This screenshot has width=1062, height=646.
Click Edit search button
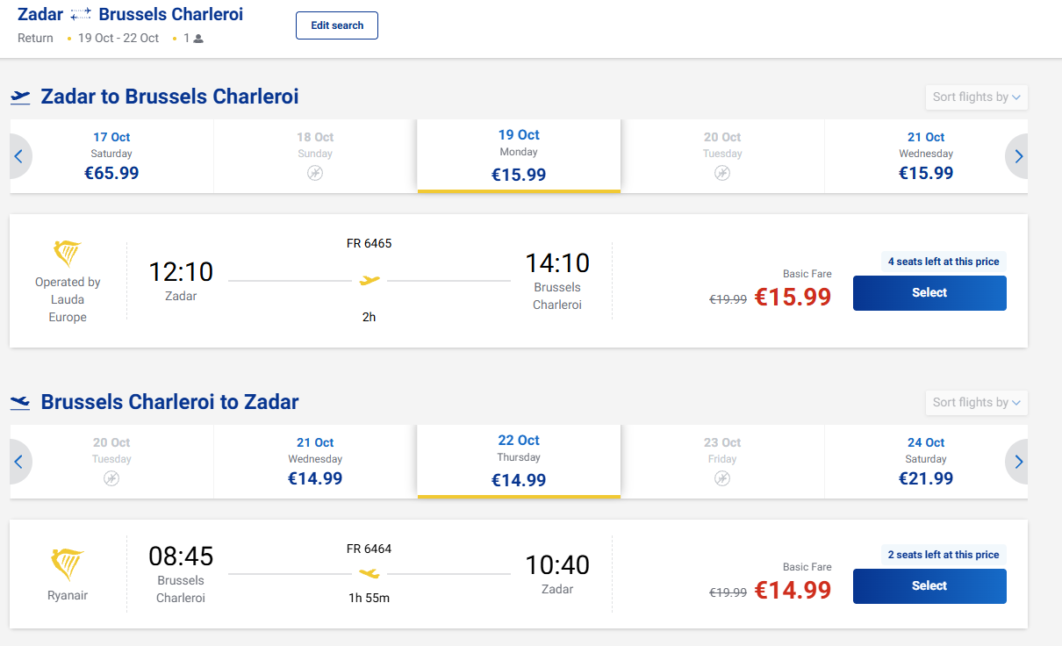(337, 25)
